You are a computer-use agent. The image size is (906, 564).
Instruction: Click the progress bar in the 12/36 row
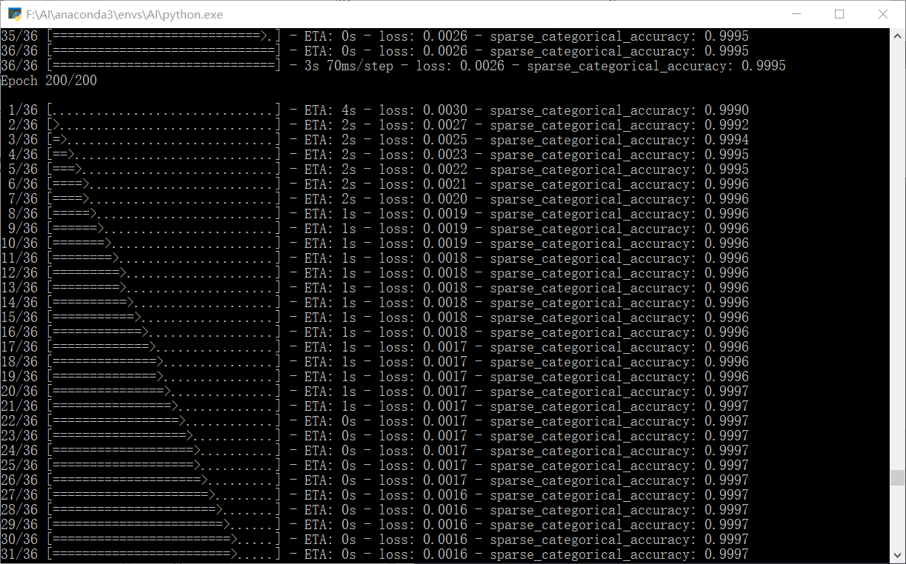(164, 273)
